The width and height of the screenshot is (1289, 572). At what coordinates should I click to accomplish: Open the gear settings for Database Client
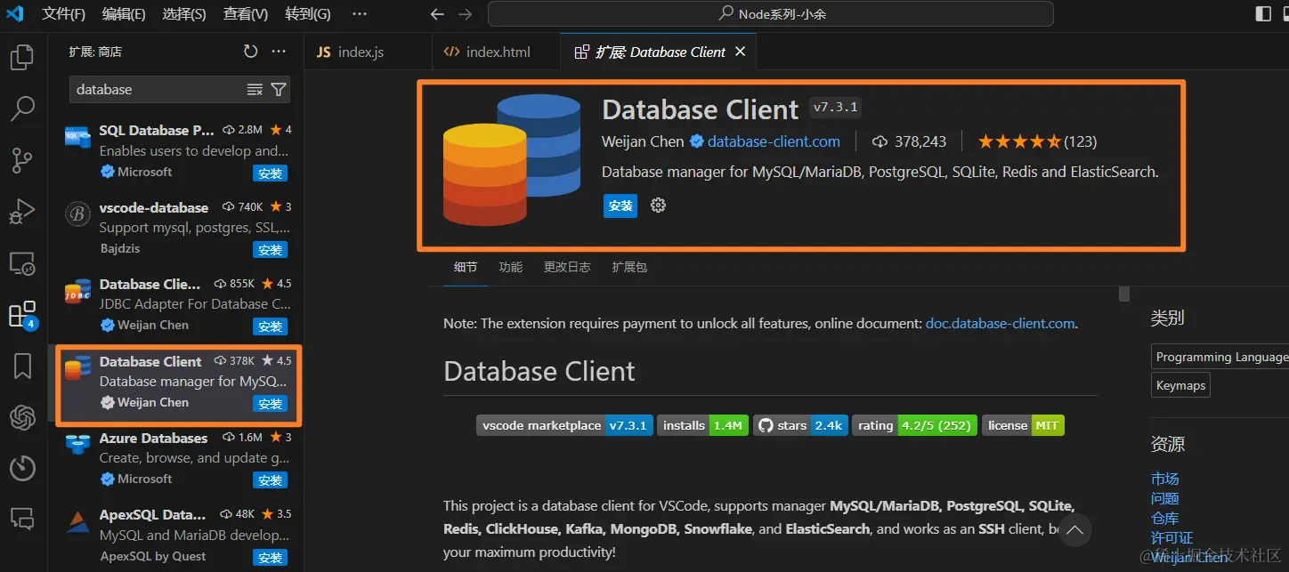point(658,205)
